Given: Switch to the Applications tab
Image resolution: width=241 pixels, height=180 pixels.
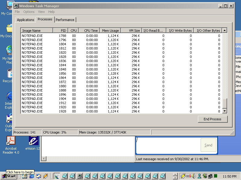Looking at the screenshot, I should [26, 20].
